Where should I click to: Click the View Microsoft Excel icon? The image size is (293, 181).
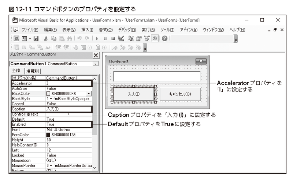[16, 38]
